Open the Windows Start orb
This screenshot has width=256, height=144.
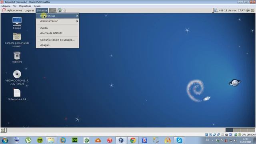(x=5, y=140)
